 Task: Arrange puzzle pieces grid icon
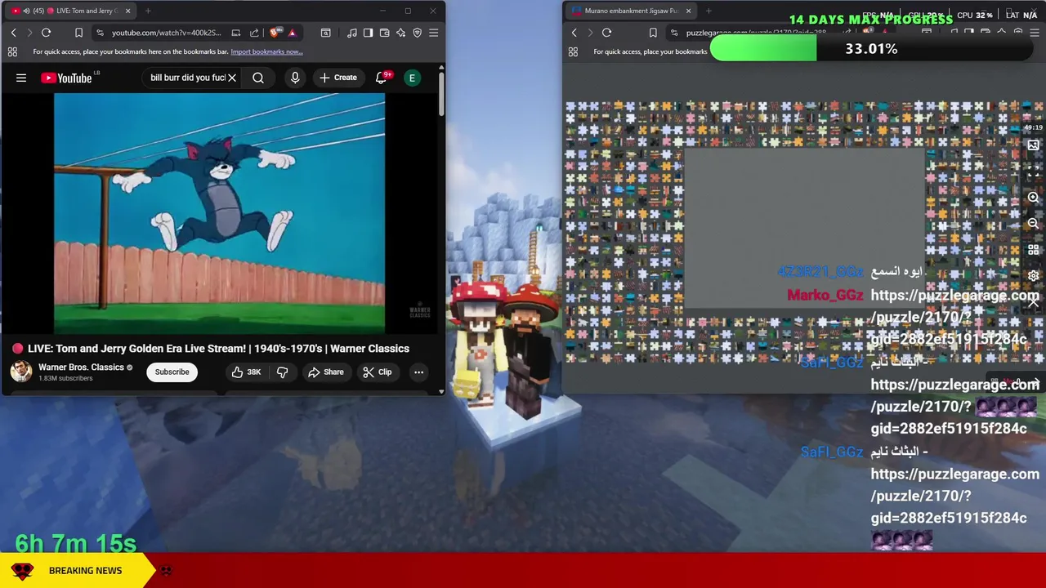click(x=1034, y=250)
